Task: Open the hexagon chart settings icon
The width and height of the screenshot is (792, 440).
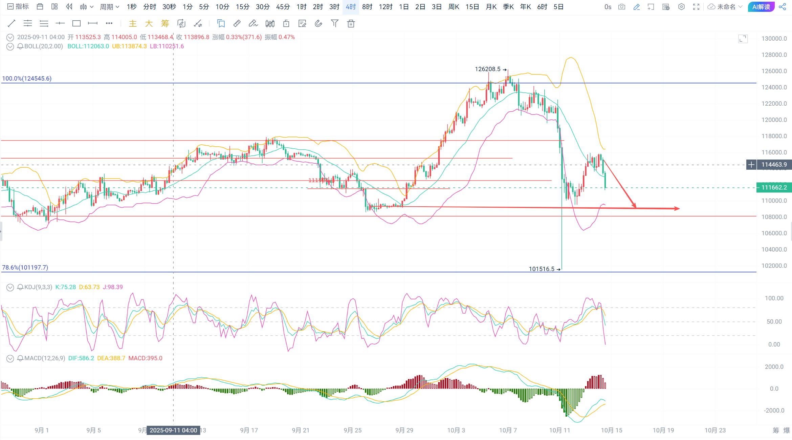Action: [681, 7]
